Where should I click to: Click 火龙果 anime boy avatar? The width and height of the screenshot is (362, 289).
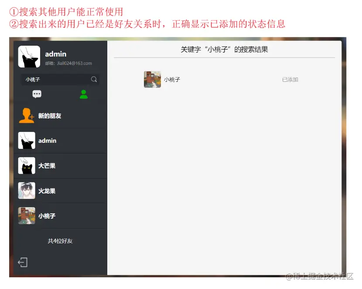coord(27,191)
